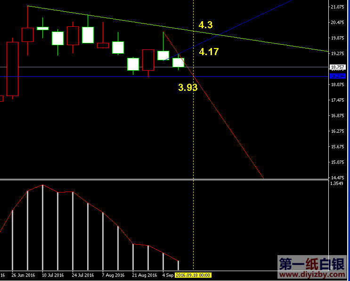Click the blue price tag on price axis
The image size is (350, 281).
[x=338, y=76]
